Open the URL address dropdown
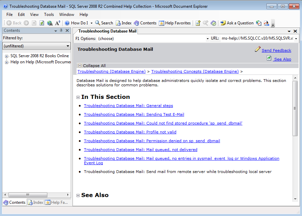The width and height of the screenshot is (302, 216). 296,39
